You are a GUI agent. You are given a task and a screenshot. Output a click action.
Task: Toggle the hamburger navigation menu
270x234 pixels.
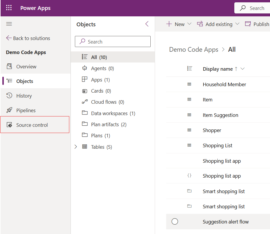pyautogui.click(x=9, y=24)
